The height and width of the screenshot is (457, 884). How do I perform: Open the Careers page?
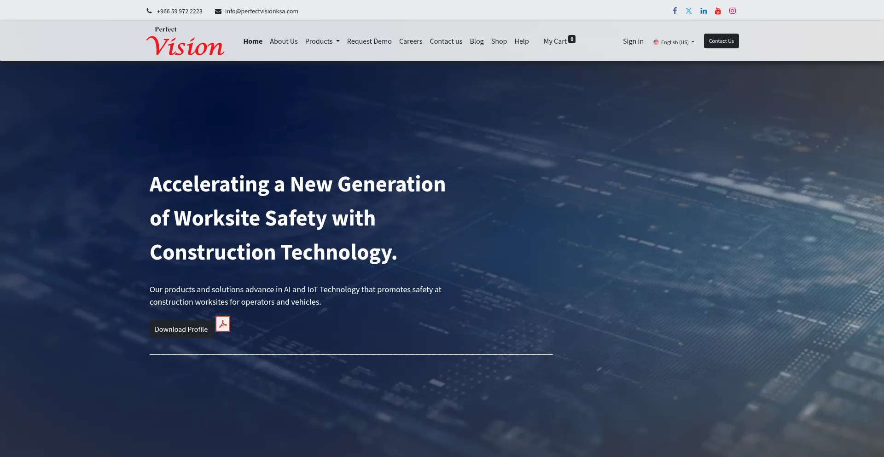point(411,41)
